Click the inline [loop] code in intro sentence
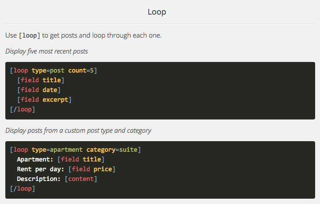 coord(30,35)
